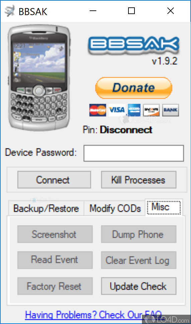Screen dimensions: 191x324
Task: Click the Dump Phone button
Action: tap(138, 234)
